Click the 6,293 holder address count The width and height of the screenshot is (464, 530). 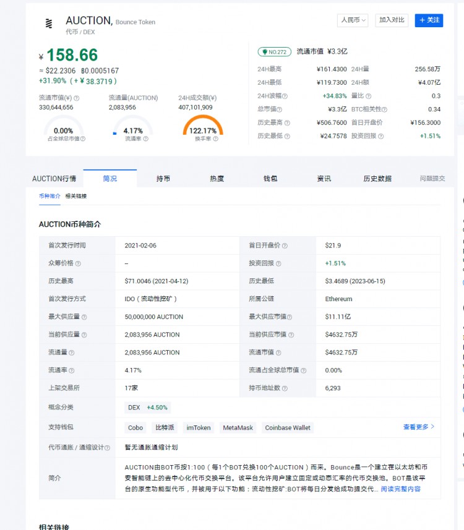(333, 388)
